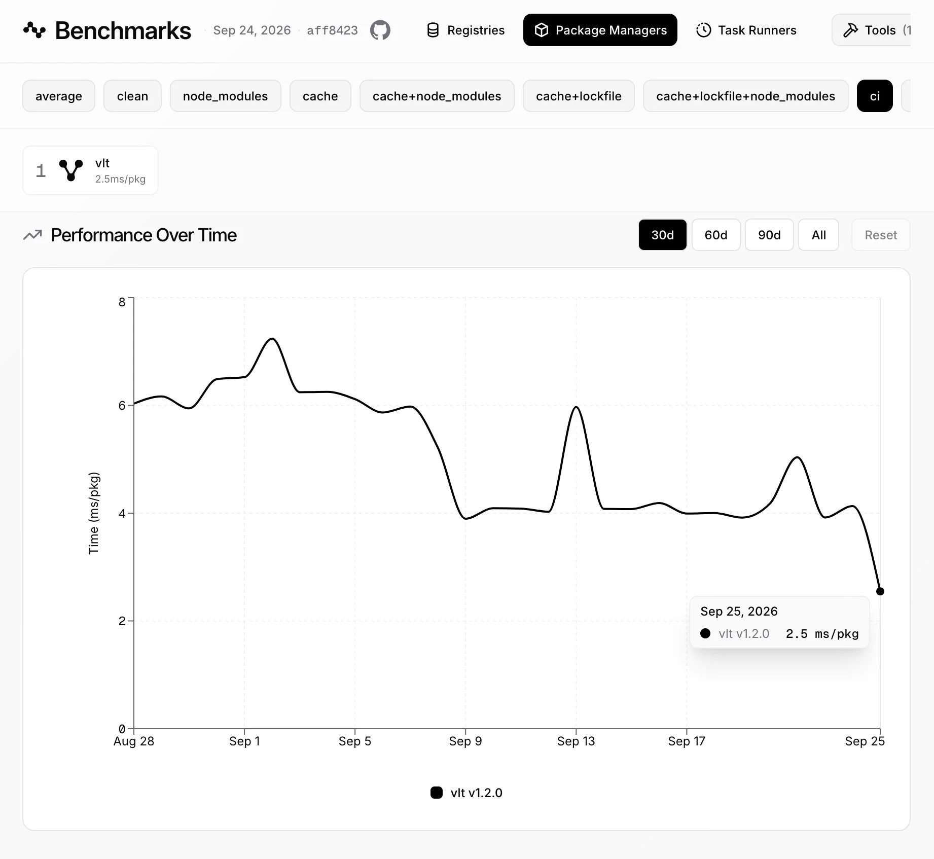Click the Aug 28 x-axis label
This screenshot has width=934, height=859.
coord(134,741)
